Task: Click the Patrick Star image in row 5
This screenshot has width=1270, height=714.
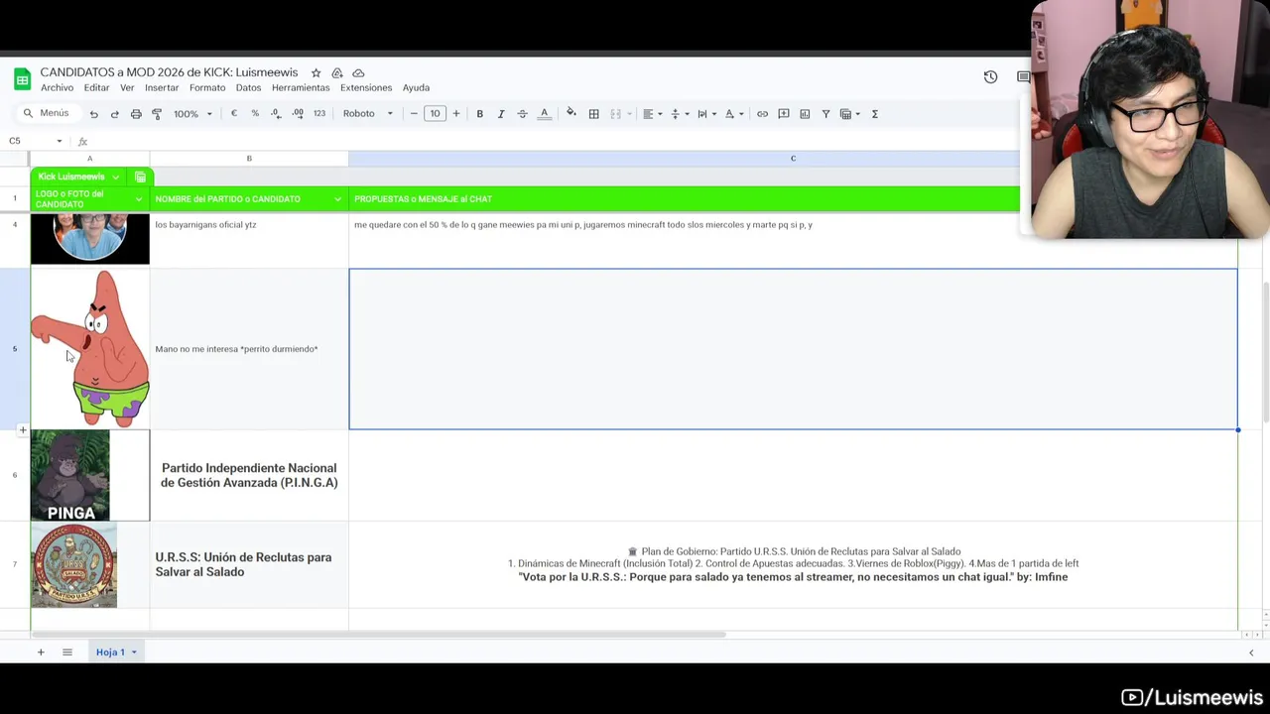Action: tap(90, 349)
